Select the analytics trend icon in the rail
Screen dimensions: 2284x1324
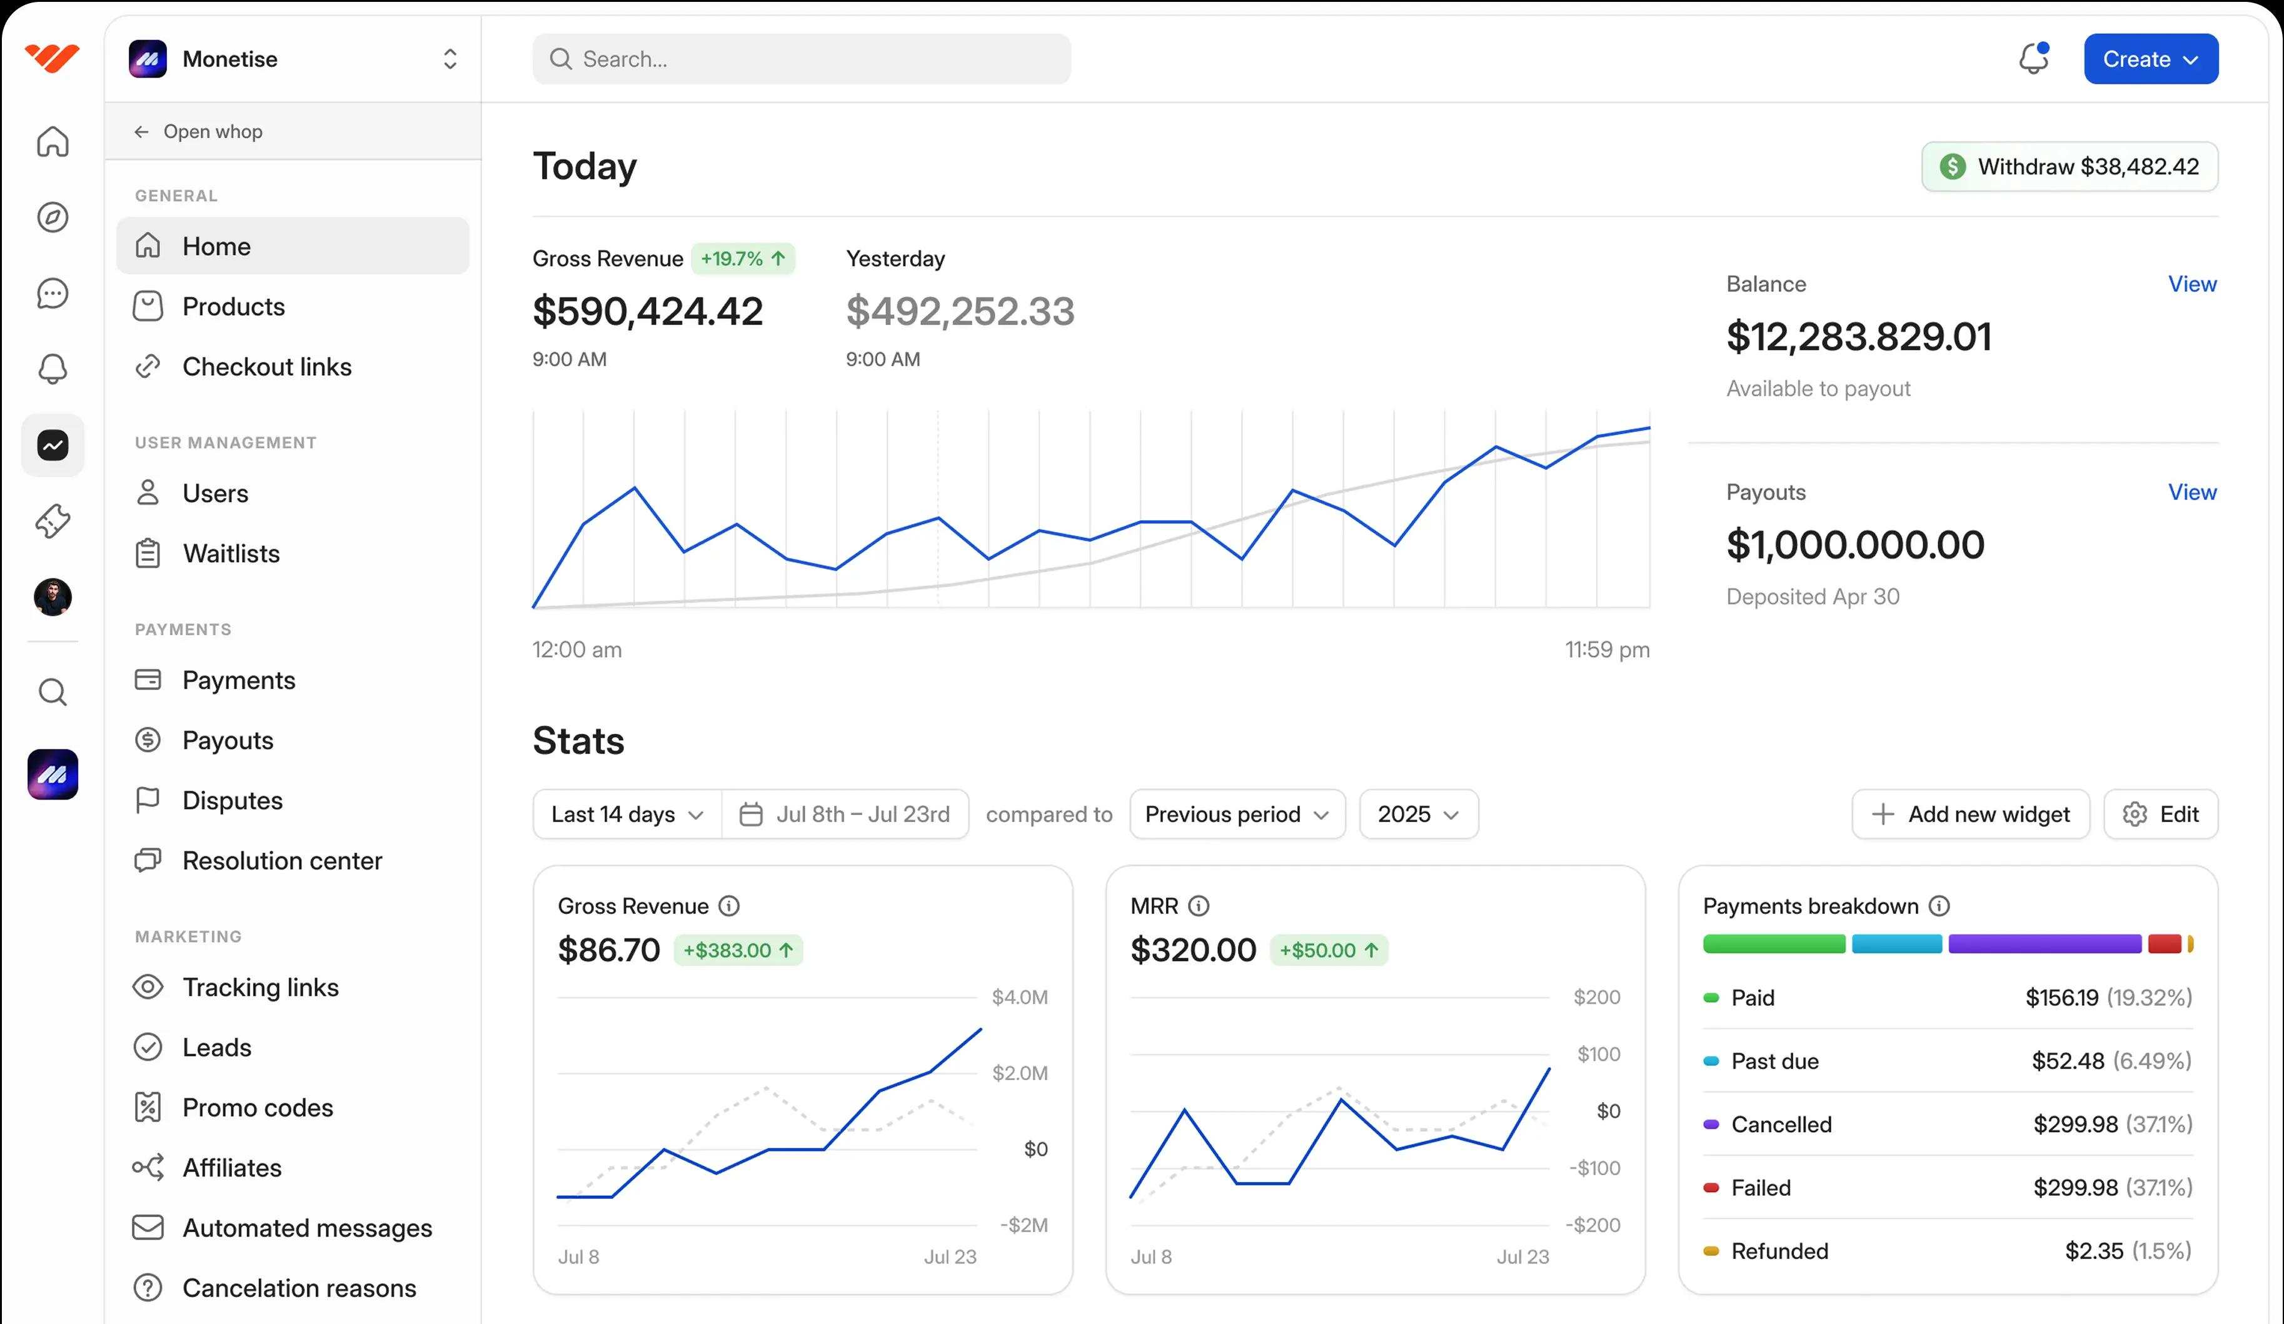[x=53, y=445]
